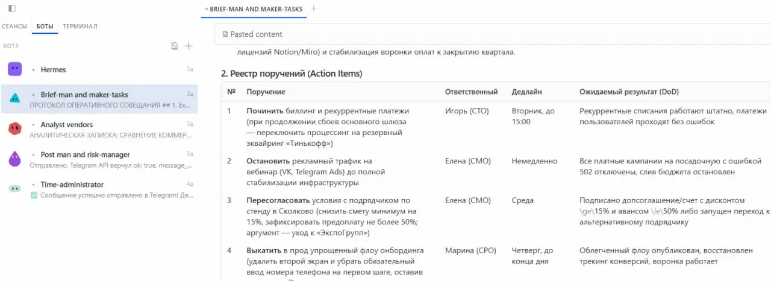
Task: Click the 'Среда' deadline cell
Action: 523,200
